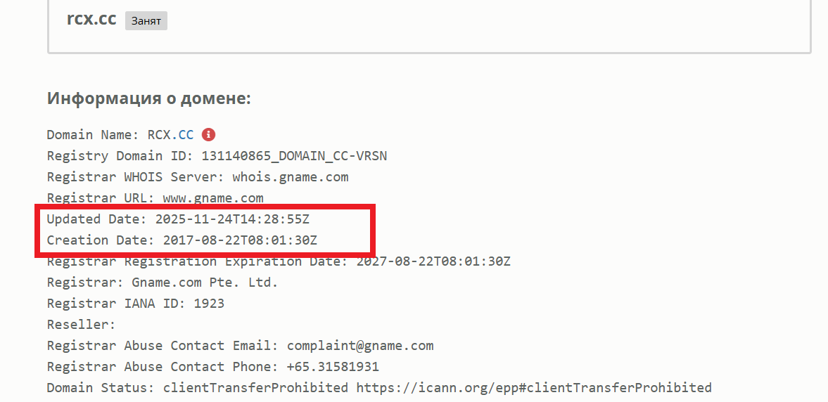Click the registrar name Gname.com Pte. Ltd.

point(205,283)
